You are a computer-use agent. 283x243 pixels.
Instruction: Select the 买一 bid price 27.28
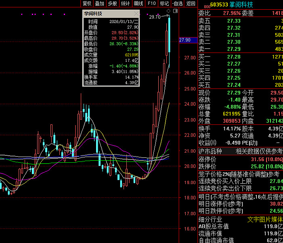(x=234, y=57)
